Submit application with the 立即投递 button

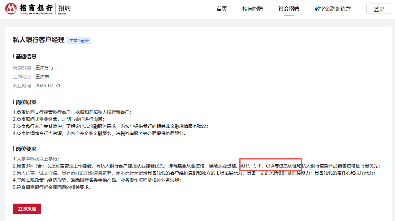(27, 209)
